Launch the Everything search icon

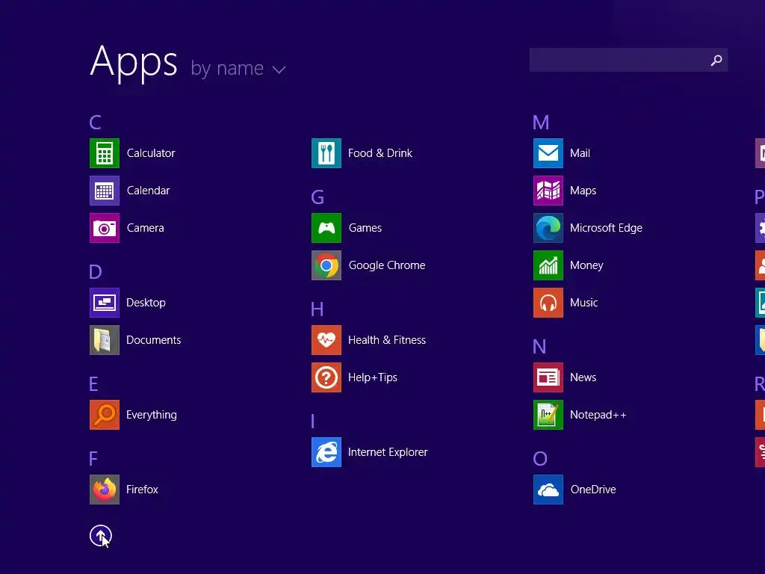pos(105,415)
